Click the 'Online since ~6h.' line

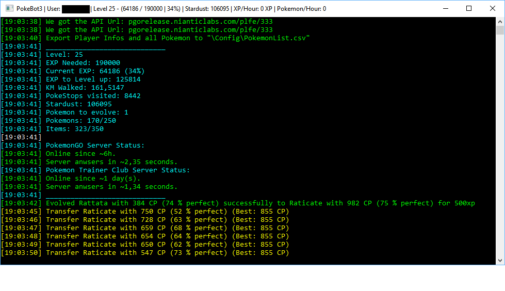[58, 154]
